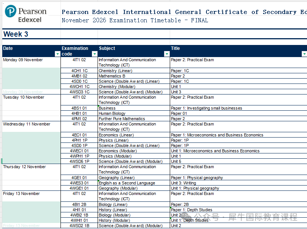This screenshot has height=229, width=307.
Task: Select the Unit 1: Physical geography title
Action: point(239,188)
